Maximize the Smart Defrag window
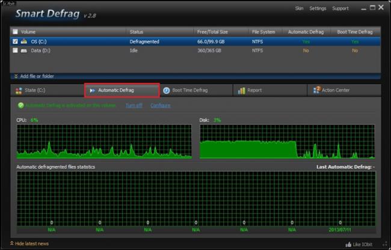The image size is (391, 250). [372, 8]
